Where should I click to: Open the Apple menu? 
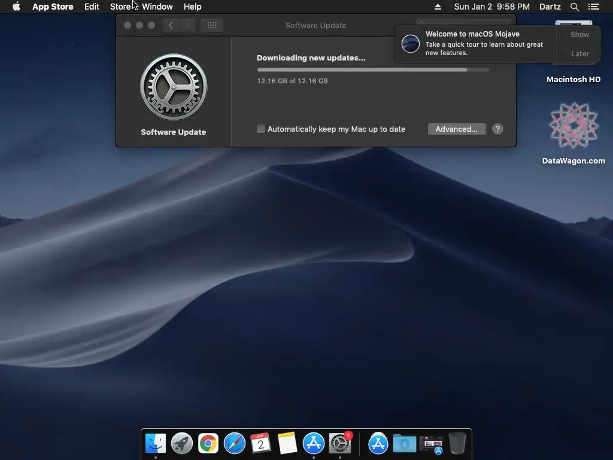click(x=16, y=7)
